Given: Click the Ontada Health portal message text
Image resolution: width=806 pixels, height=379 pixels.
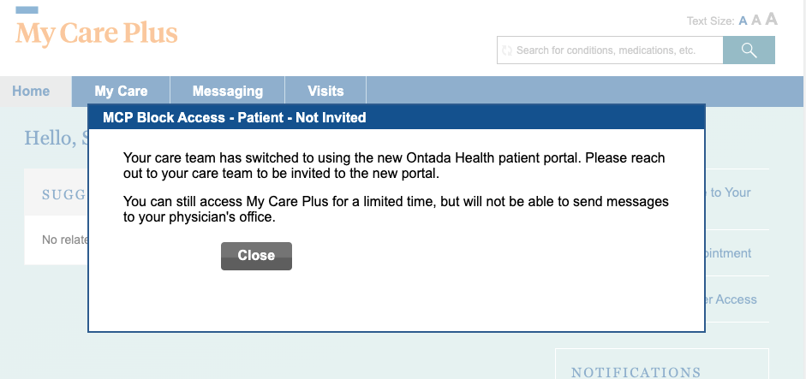Looking at the screenshot, I should (x=394, y=166).
